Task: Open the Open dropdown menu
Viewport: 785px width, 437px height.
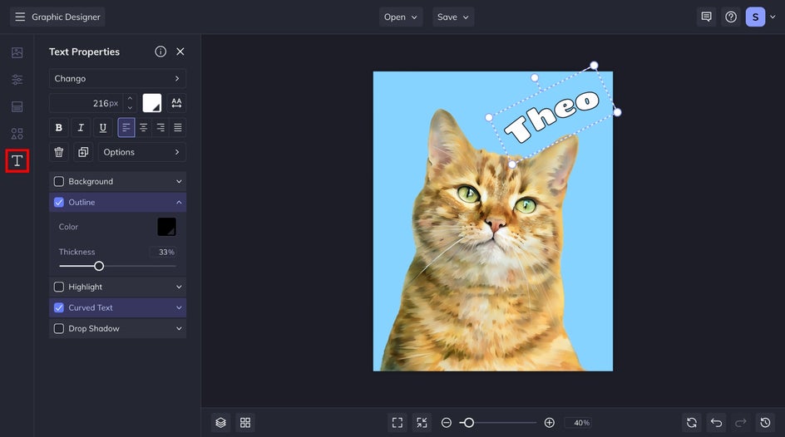Action: 401,17
